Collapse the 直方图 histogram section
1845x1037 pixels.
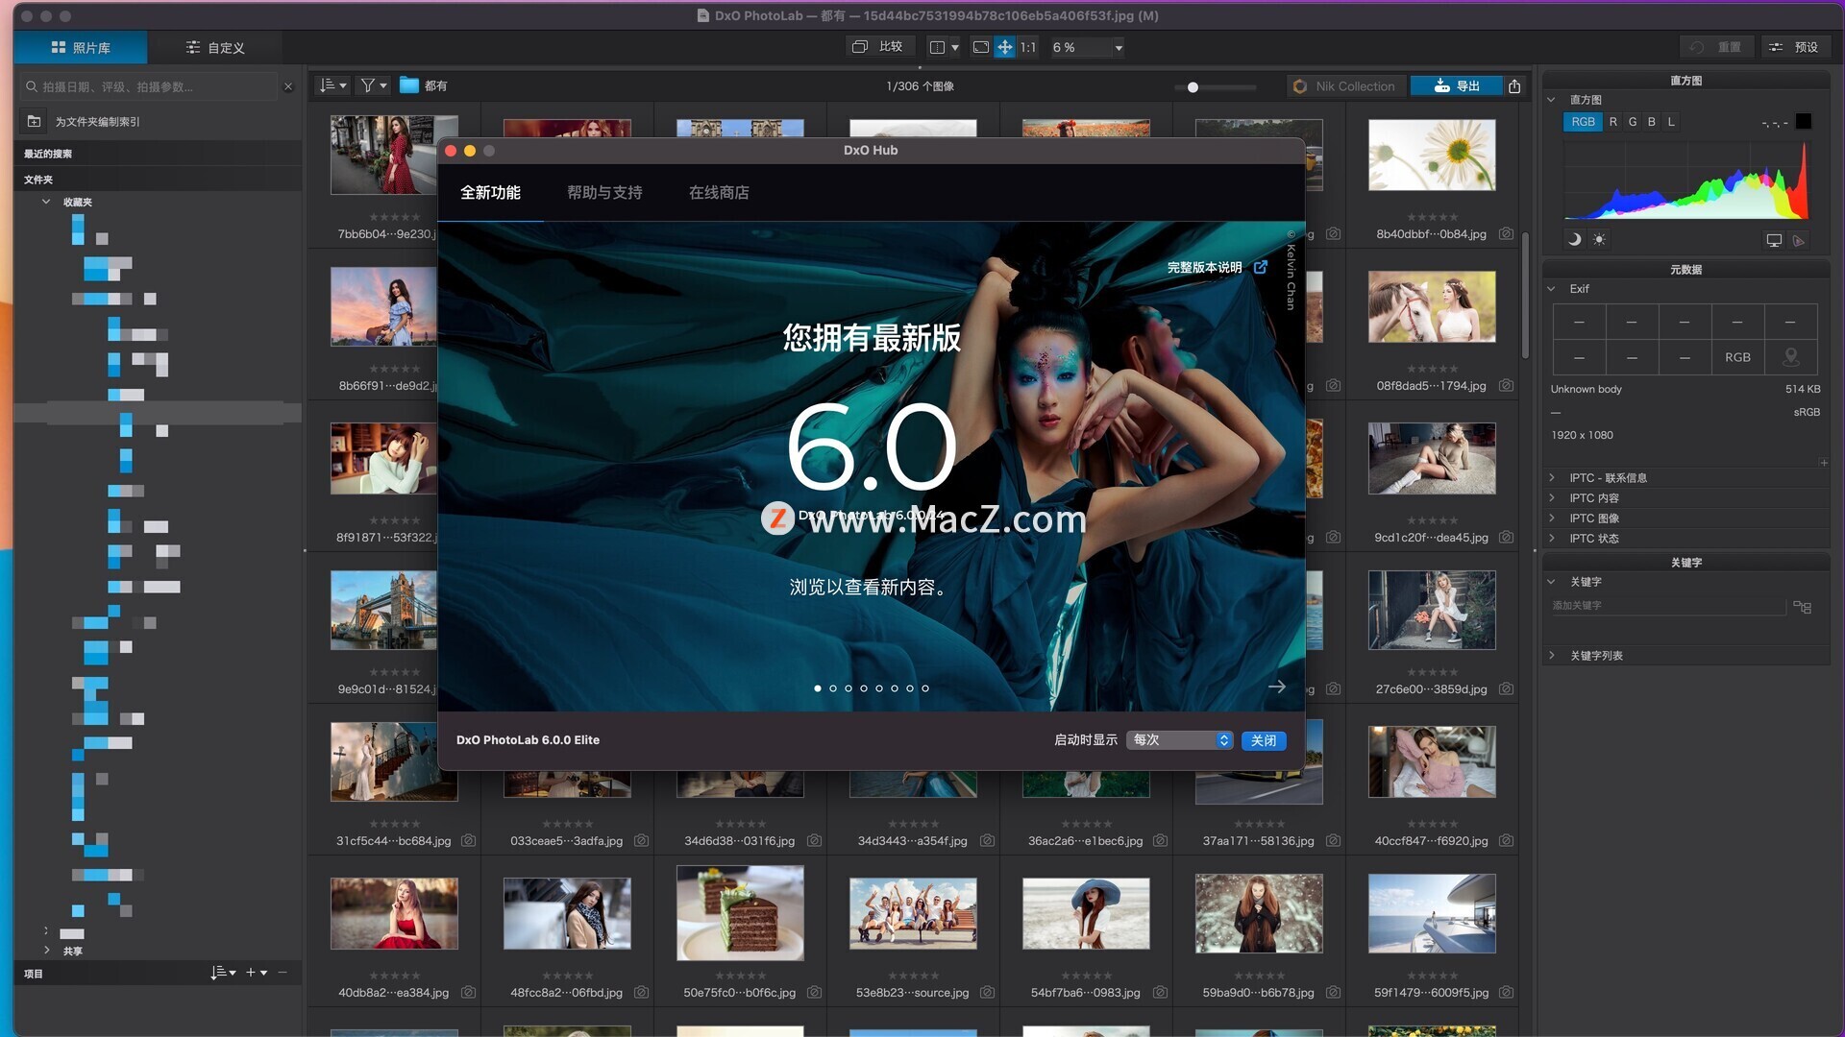[x=1551, y=100]
